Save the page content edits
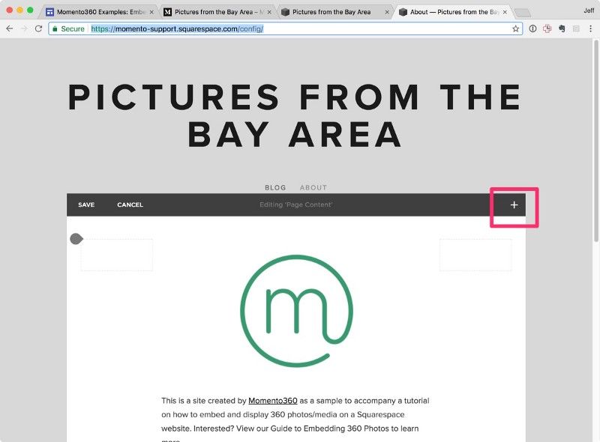 coord(86,205)
